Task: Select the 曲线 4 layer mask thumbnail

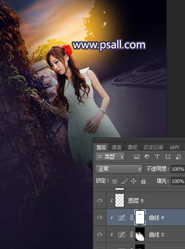Action: coord(140,217)
